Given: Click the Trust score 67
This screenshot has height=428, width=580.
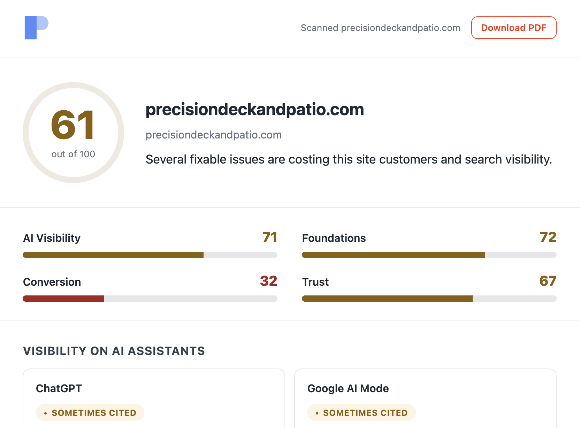Looking at the screenshot, I should [x=548, y=281].
